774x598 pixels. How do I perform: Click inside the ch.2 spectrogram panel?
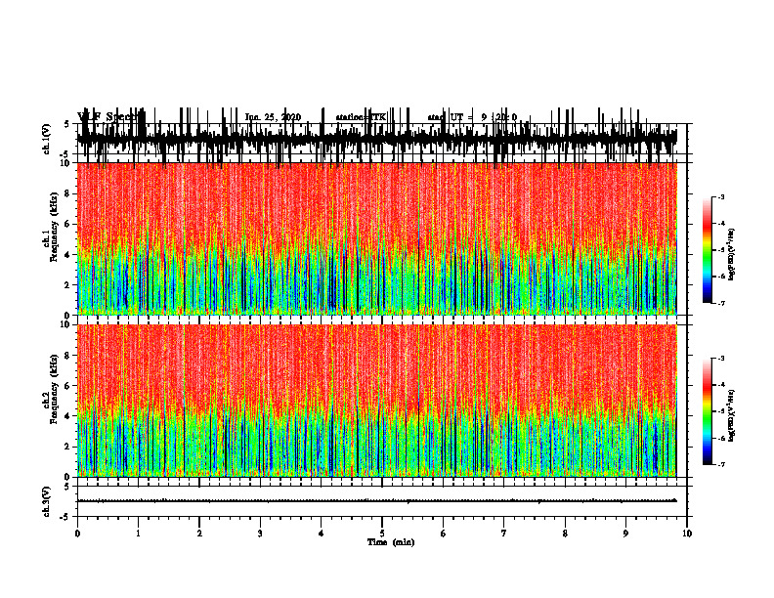point(376,401)
